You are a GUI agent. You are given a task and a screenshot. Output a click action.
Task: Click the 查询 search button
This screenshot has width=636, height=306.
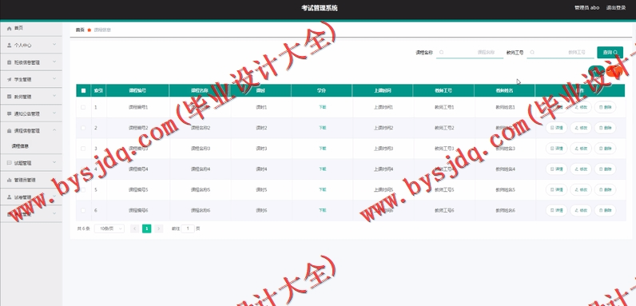coord(610,53)
